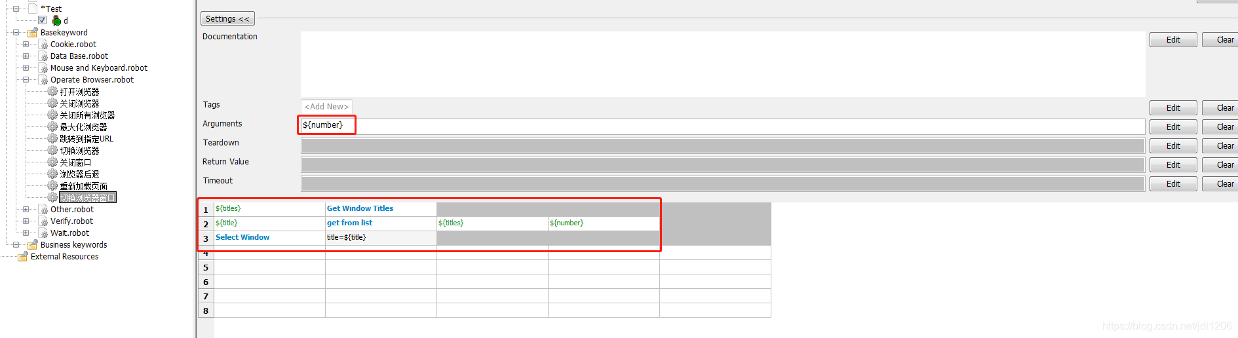Click the Timeout field

(x=723, y=183)
